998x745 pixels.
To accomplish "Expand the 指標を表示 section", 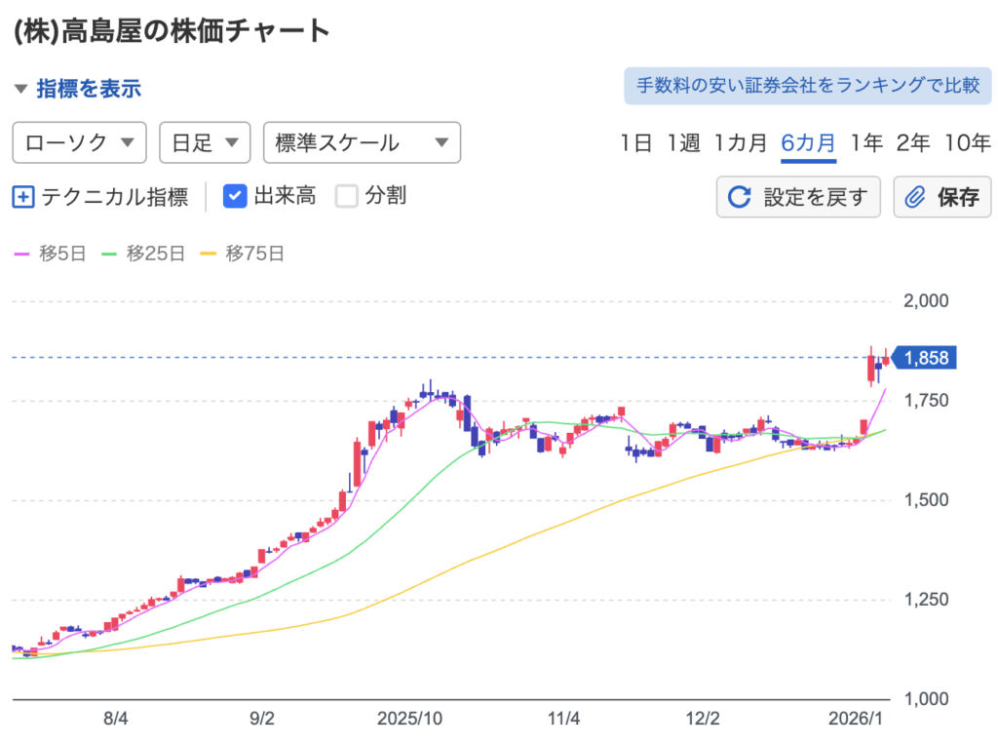I will [x=78, y=89].
